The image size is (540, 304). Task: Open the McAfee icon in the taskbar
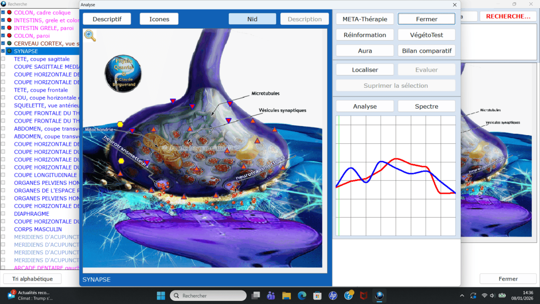pos(364,295)
